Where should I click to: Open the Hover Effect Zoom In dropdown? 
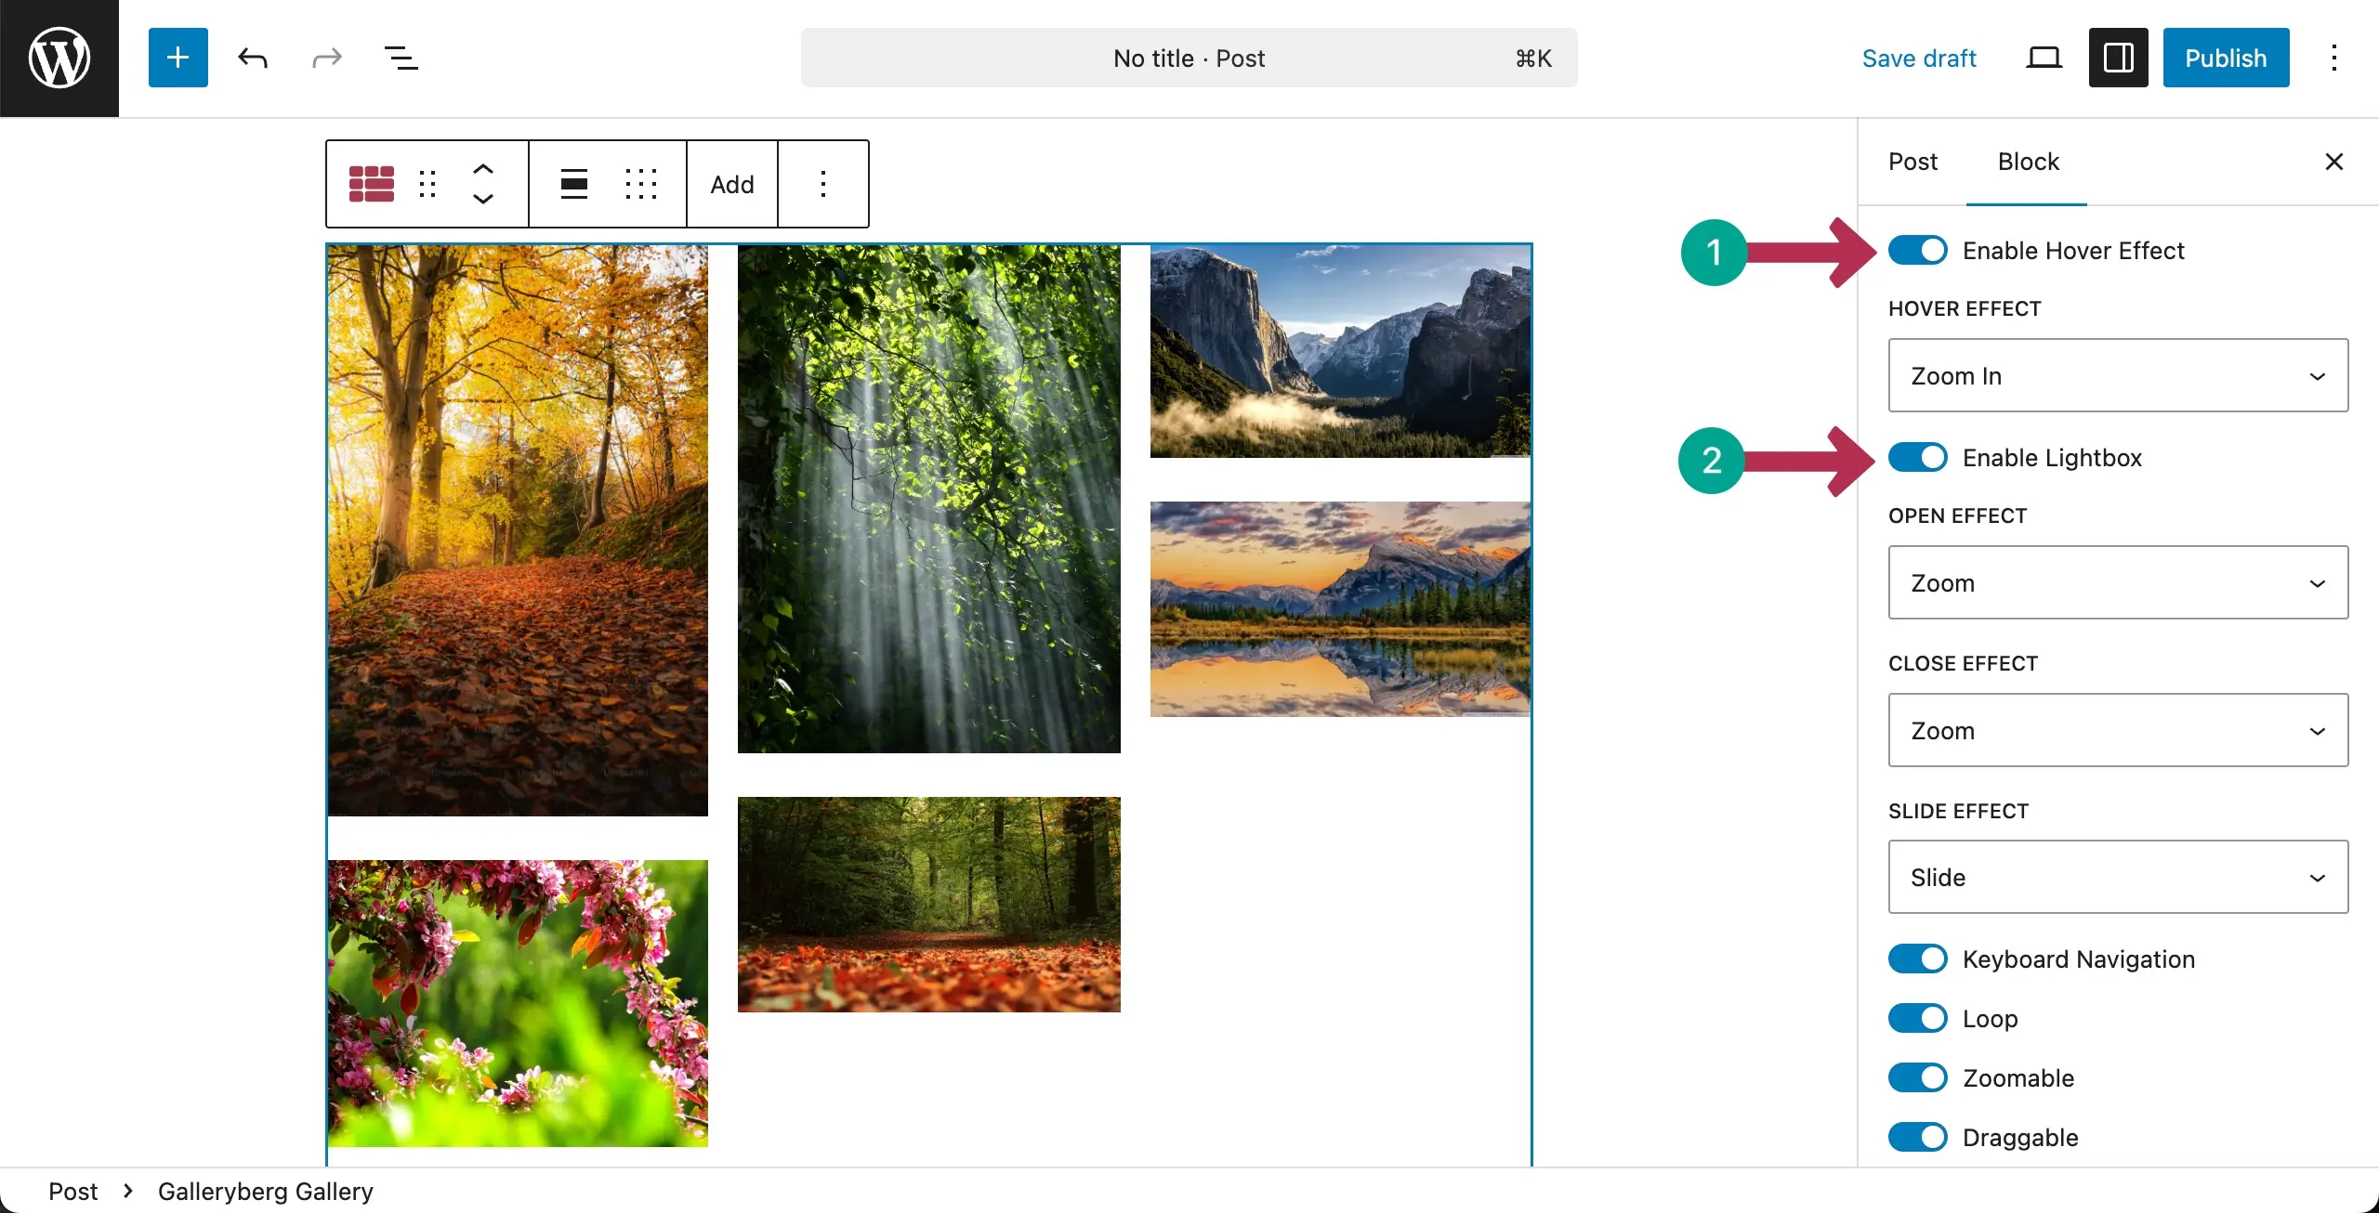pos(2118,375)
